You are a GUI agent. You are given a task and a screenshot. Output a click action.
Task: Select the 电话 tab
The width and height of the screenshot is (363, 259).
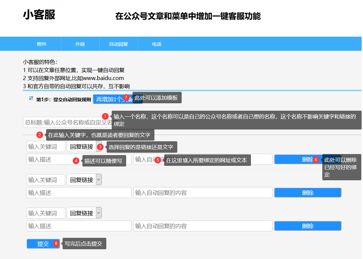(x=157, y=44)
